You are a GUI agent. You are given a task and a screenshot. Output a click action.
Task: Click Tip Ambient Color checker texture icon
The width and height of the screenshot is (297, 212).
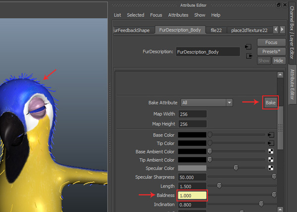pyautogui.click(x=271, y=160)
